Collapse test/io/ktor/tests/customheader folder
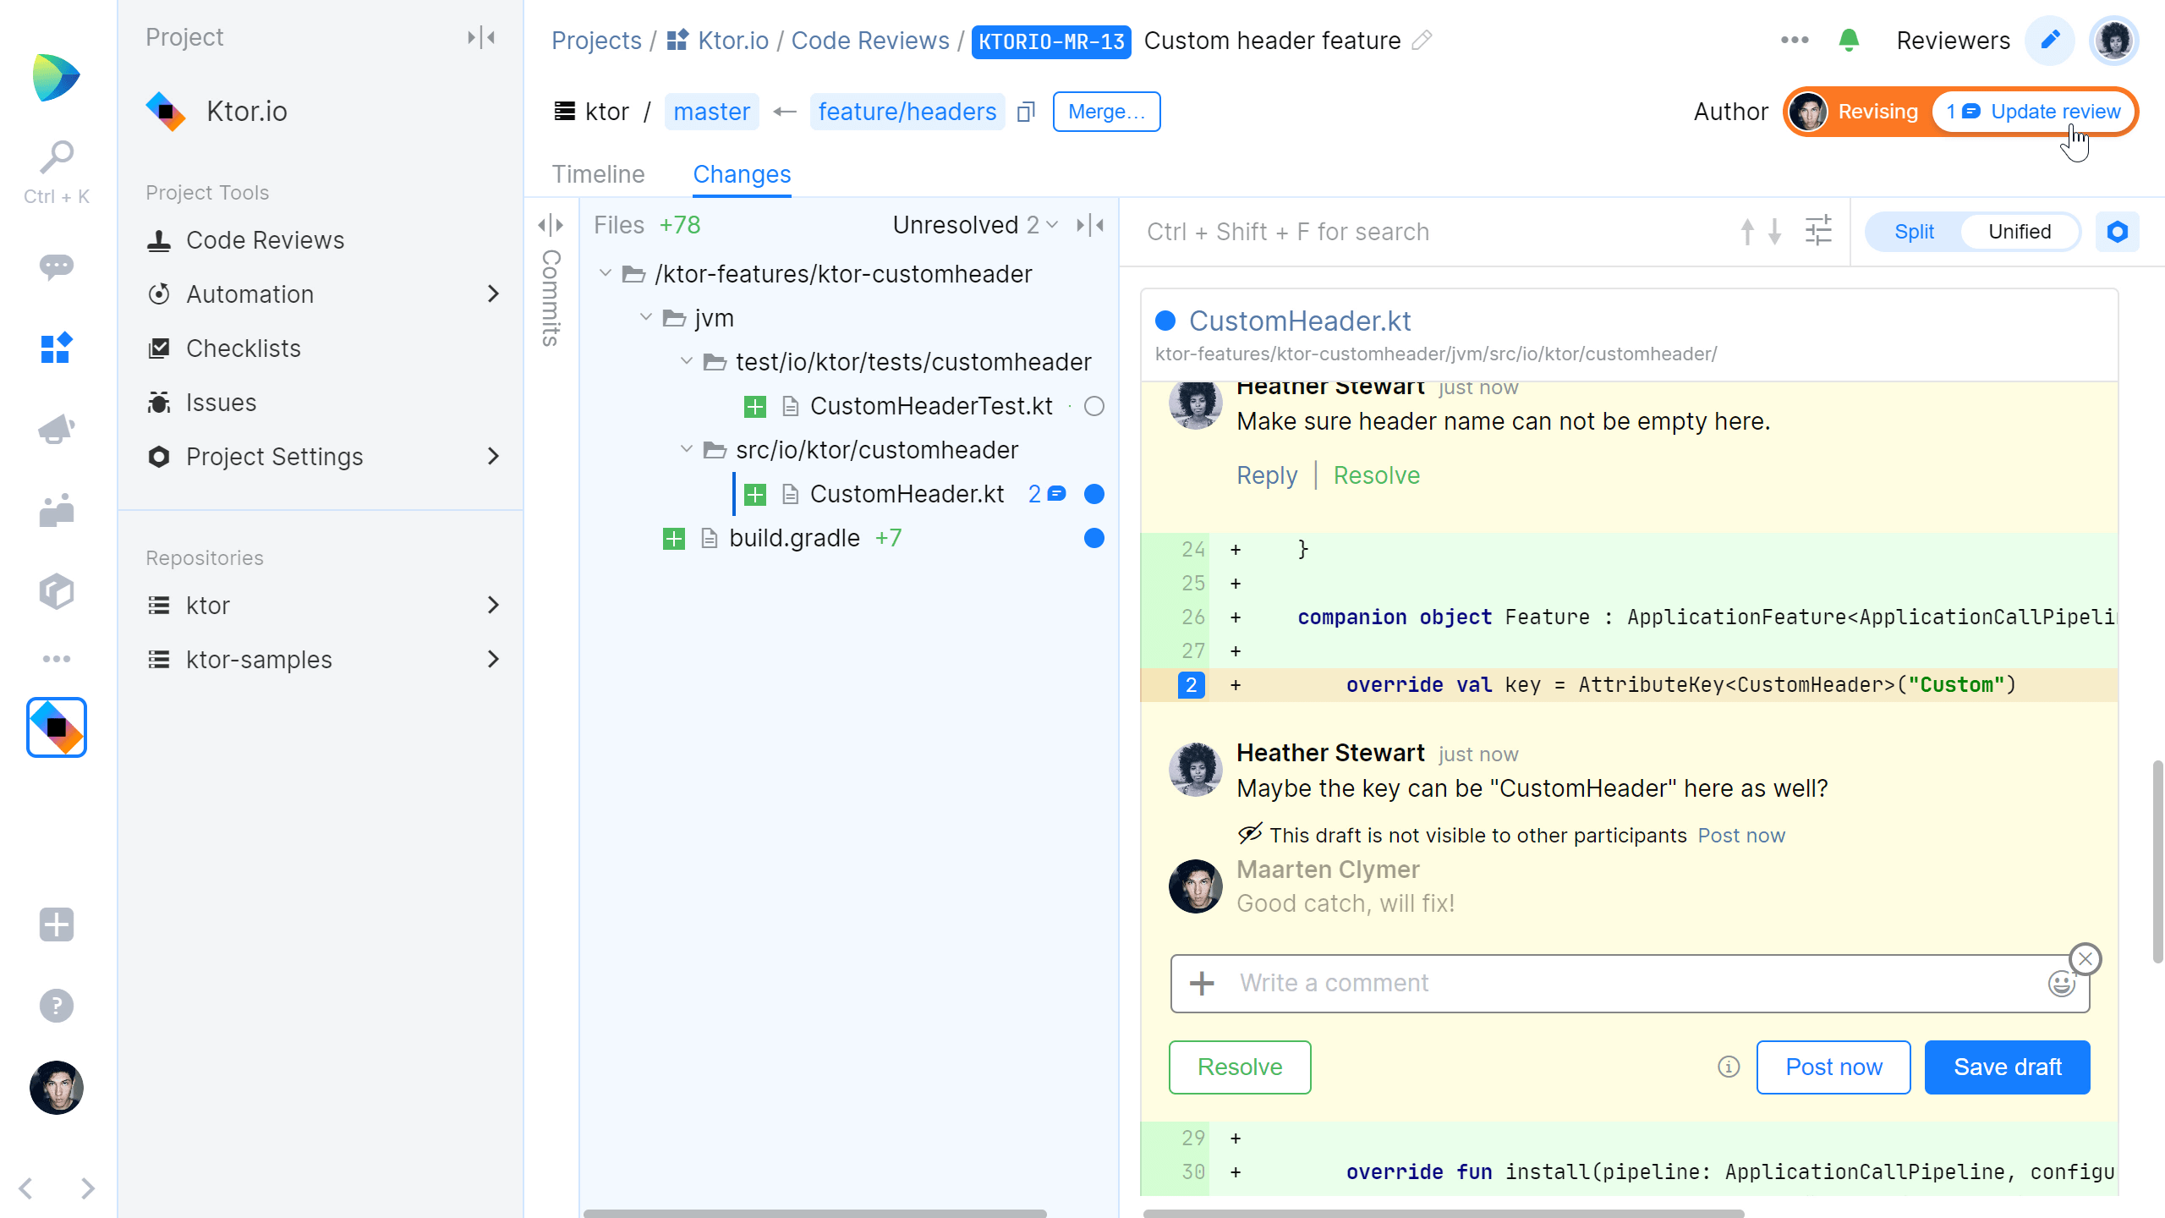This screenshot has height=1218, width=2165. click(687, 361)
